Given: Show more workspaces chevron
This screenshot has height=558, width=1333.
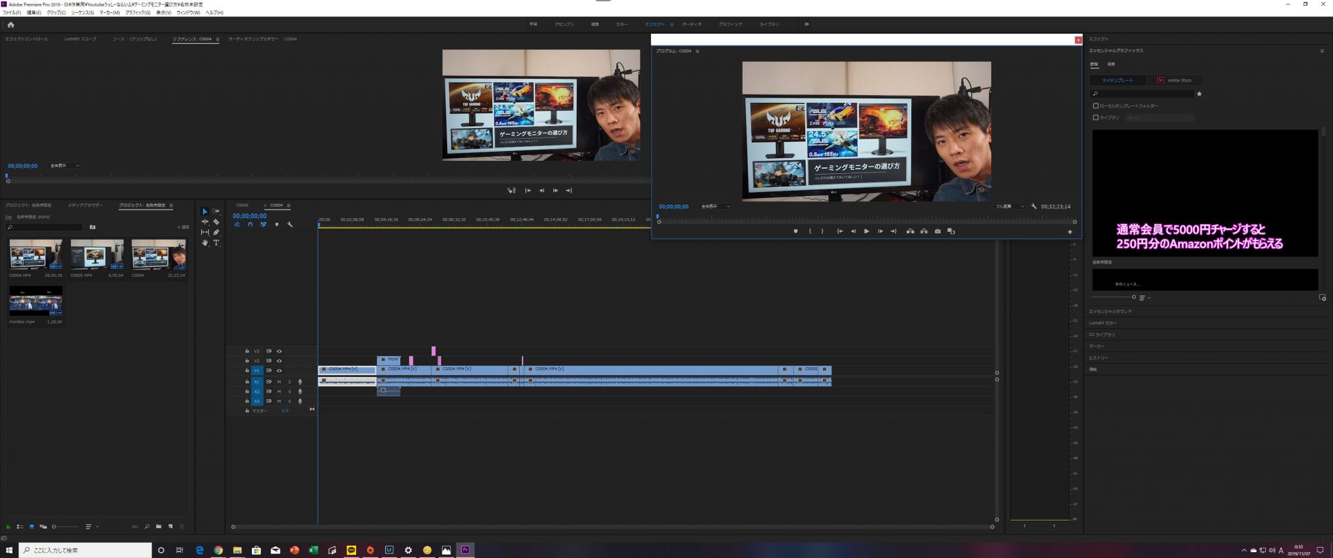Looking at the screenshot, I should [806, 24].
